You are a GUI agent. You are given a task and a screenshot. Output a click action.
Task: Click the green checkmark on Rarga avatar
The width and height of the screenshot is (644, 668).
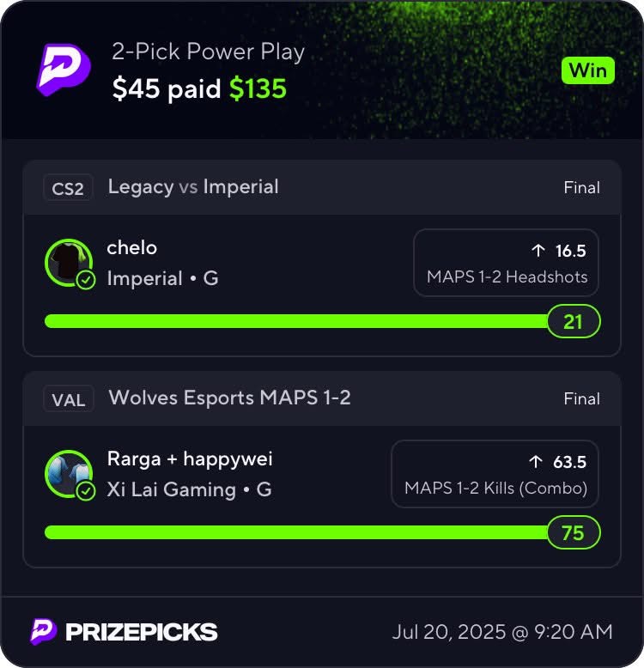point(86,491)
